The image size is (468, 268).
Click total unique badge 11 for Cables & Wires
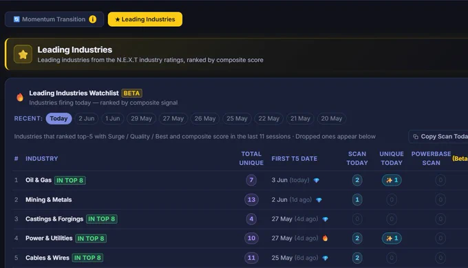click(x=251, y=258)
